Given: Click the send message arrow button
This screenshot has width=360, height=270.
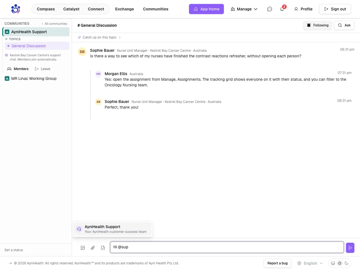Looking at the screenshot, I should (350, 248).
